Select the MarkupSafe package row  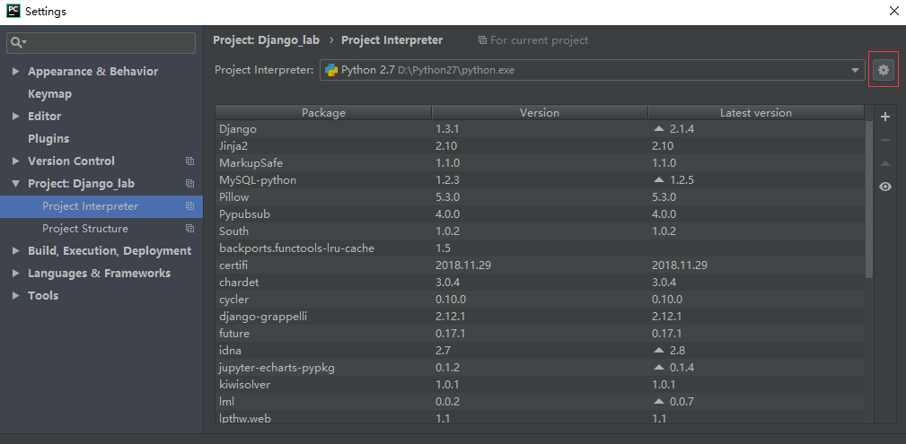(540, 163)
